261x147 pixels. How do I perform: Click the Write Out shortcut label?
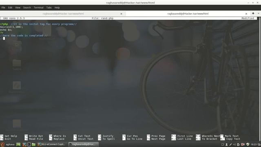click(x=36, y=136)
